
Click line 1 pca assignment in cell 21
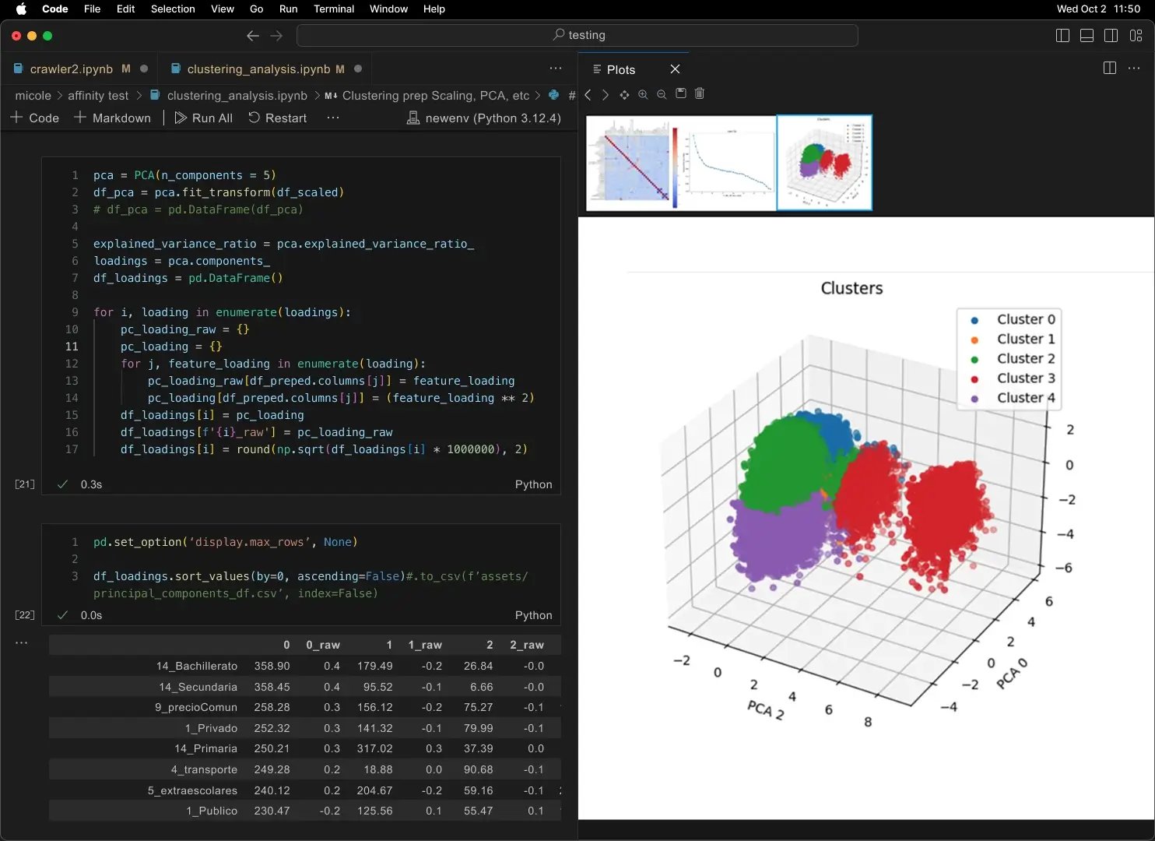click(184, 175)
